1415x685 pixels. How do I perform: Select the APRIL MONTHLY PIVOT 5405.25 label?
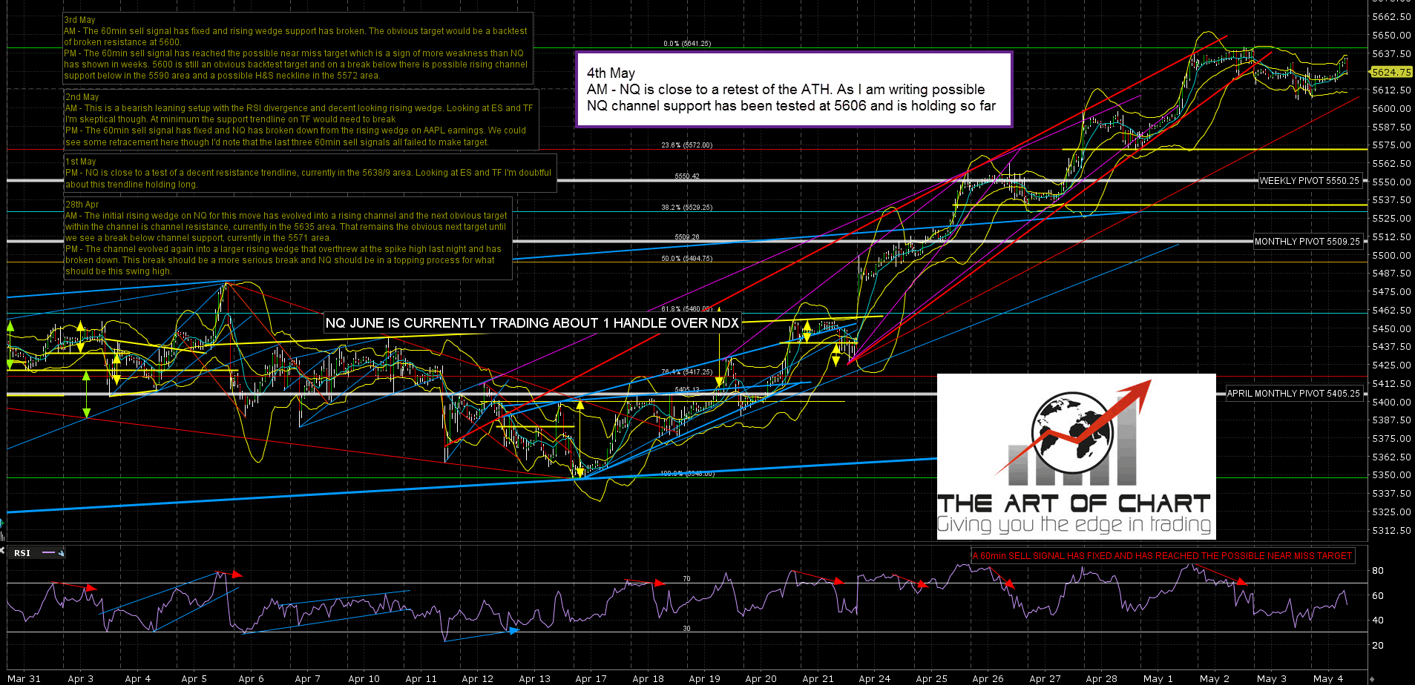[1293, 394]
